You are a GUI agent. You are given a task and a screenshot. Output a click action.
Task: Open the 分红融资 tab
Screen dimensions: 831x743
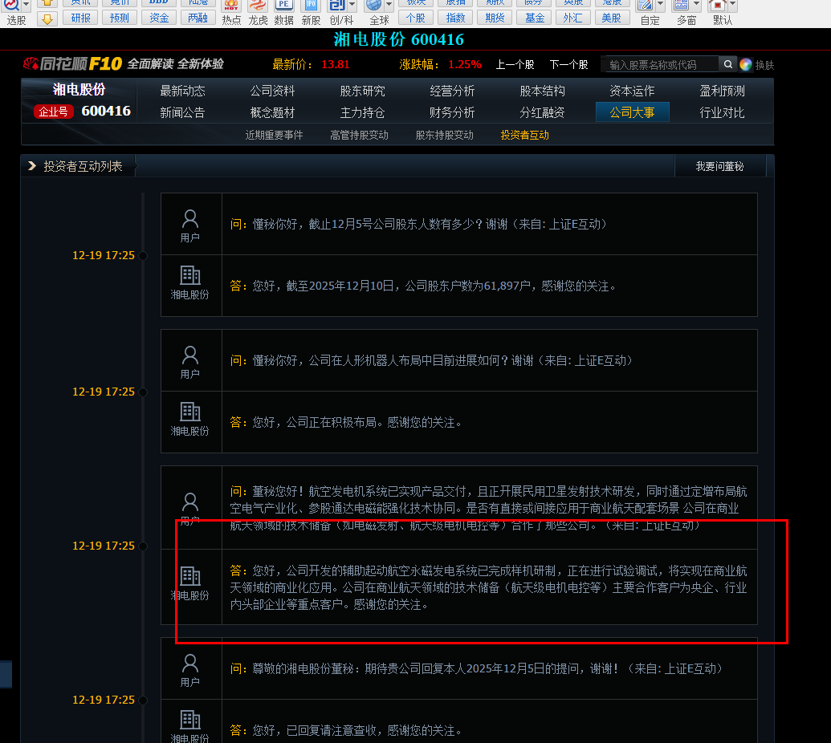542,113
